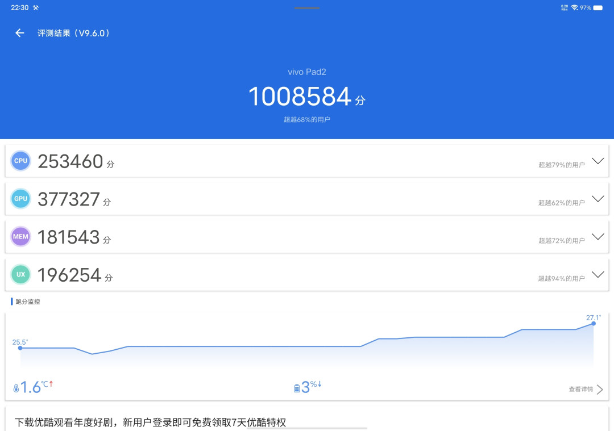Open the Youku ad banner text

click(150, 422)
